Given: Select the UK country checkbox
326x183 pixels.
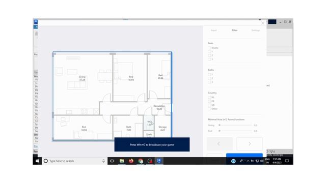Looking at the screenshot, I should (209, 105).
